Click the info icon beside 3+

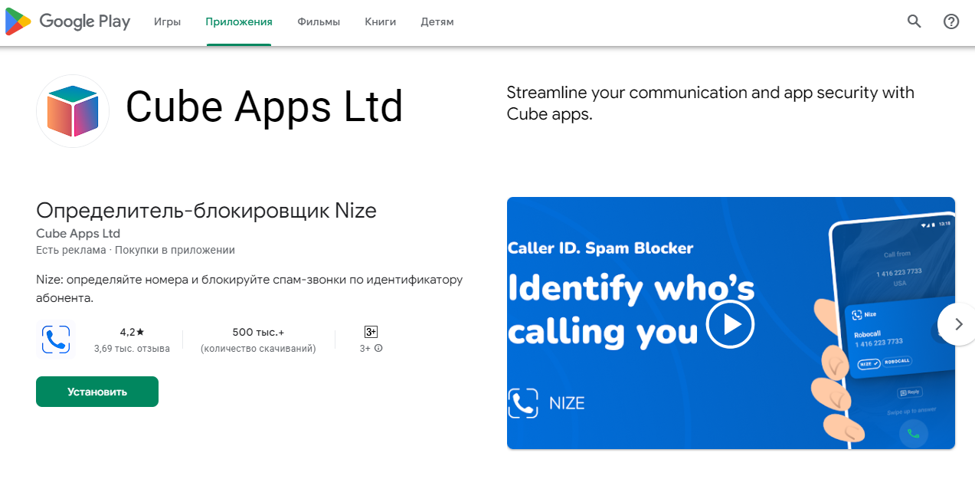point(378,348)
